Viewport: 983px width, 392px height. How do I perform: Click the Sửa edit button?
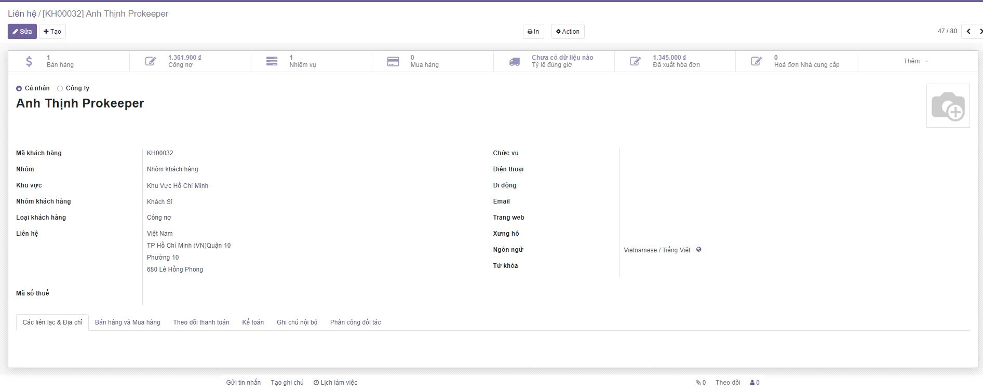tap(22, 32)
